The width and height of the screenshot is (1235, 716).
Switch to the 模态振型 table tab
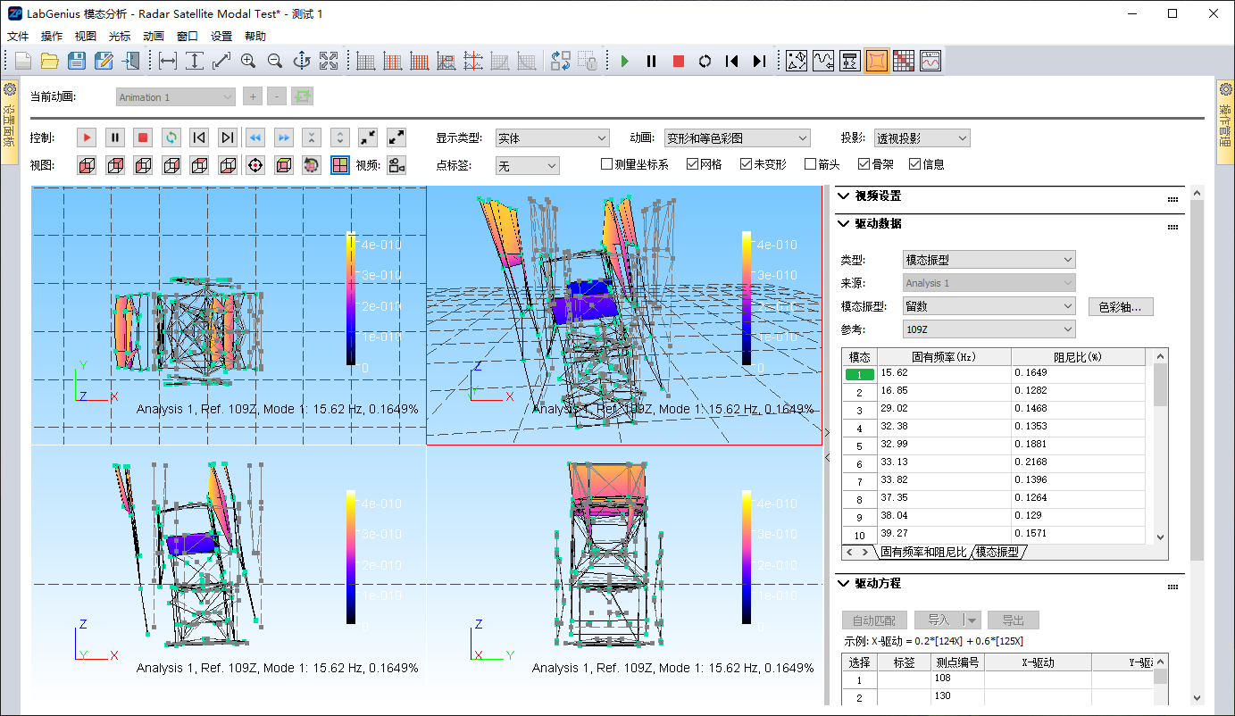[998, 552]
